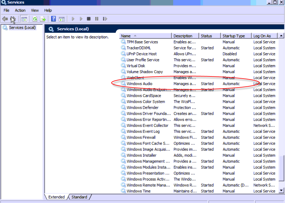Screen dimensions: 285x203
Task: Open the Action menu
Action: (x=20, y=10)
